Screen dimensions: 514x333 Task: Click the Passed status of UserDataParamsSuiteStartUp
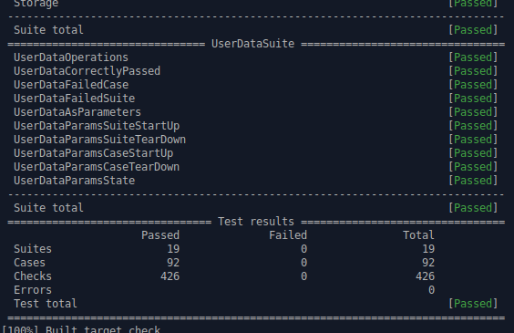[x=473, y=126]
